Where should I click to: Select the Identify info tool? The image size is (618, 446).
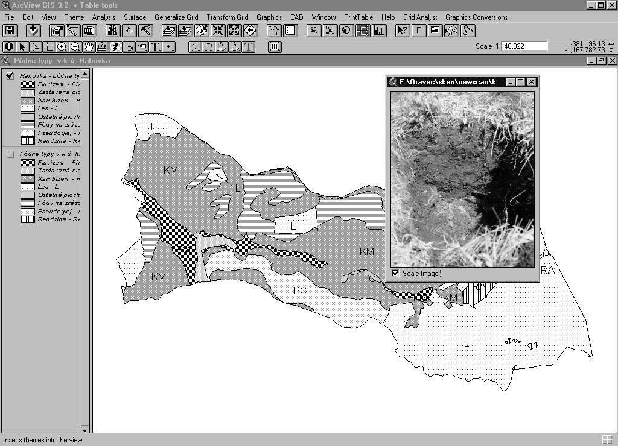pyautogui.click(x=8, y=47)
